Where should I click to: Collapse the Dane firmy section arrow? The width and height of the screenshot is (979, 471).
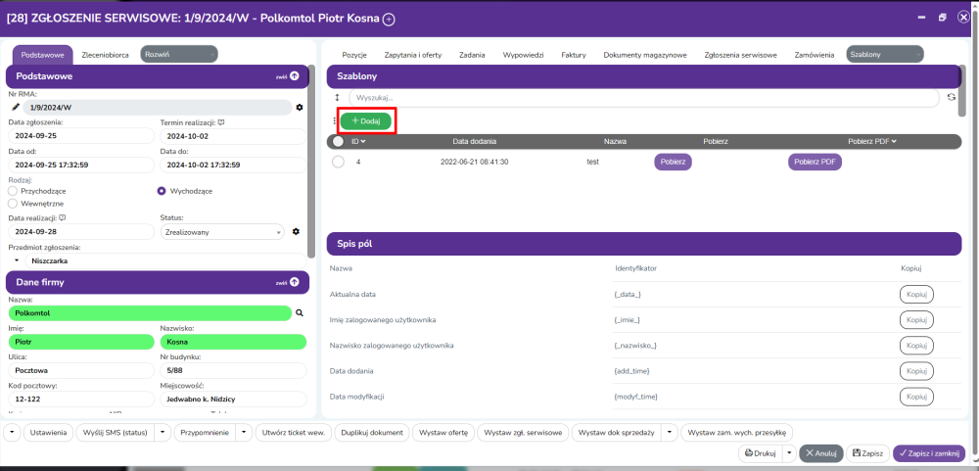pyautogui.click(x=294, y=282)
